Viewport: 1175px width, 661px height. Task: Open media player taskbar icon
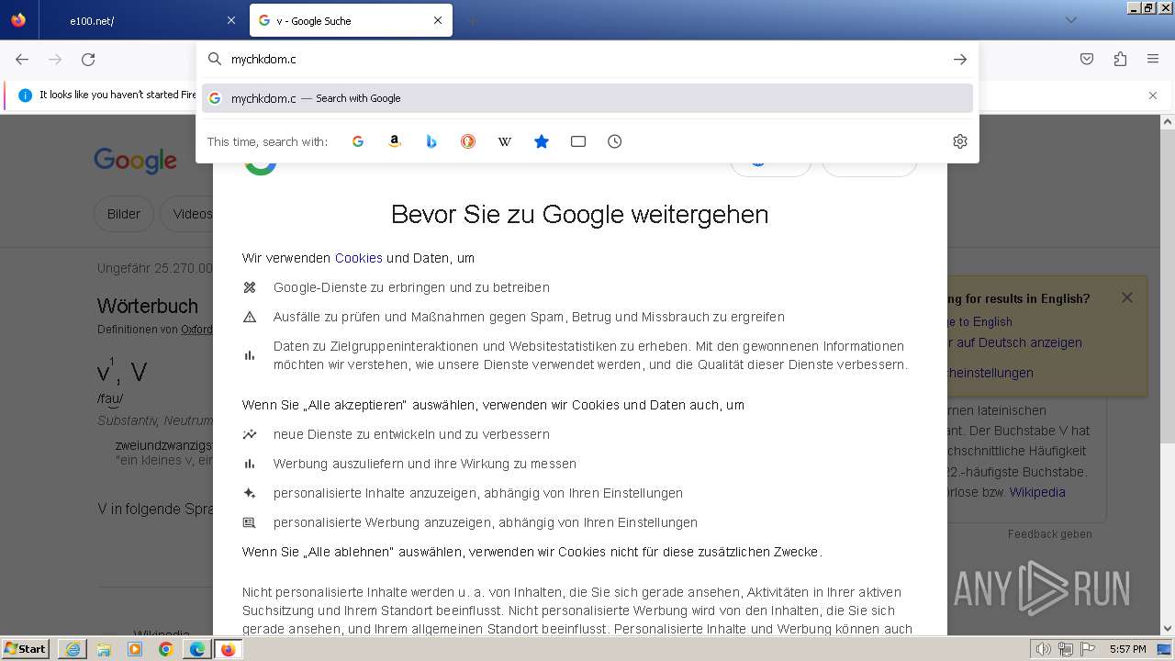coord(135,649)
